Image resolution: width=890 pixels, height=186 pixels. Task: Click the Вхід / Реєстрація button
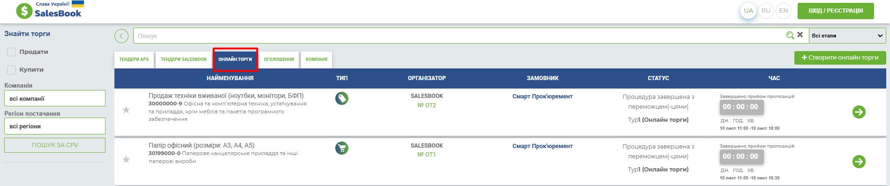coord(836,11)
